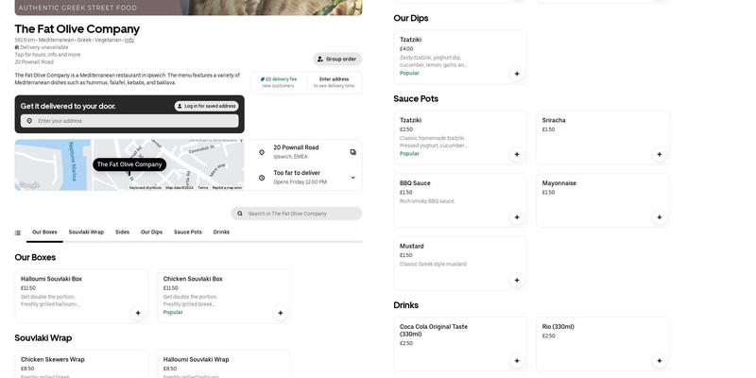Add Rio (330ml) drink to order
Viewport: 756px width, 378px height.
click(x=659, y=360)
